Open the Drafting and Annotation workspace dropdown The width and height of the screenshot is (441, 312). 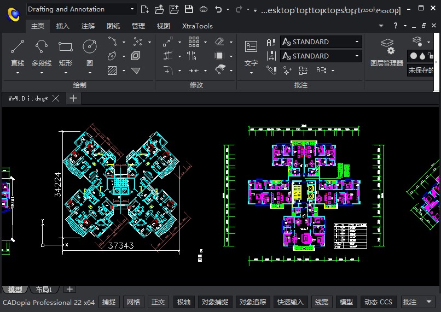pos(82,9)
